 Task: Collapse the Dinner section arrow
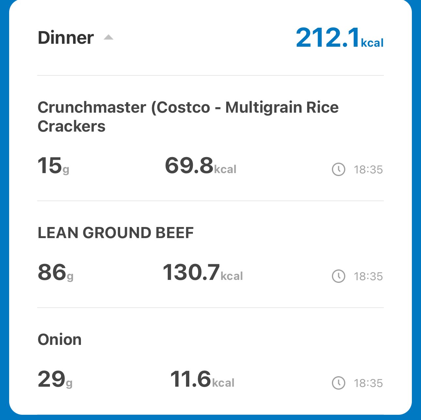108,37
